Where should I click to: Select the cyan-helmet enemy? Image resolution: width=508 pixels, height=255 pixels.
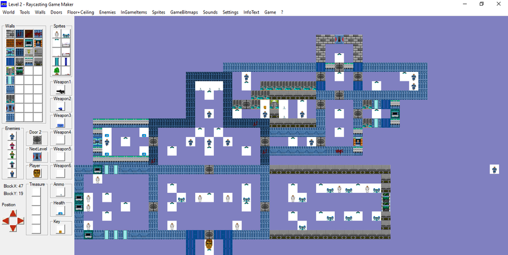[x=12, y=165]
